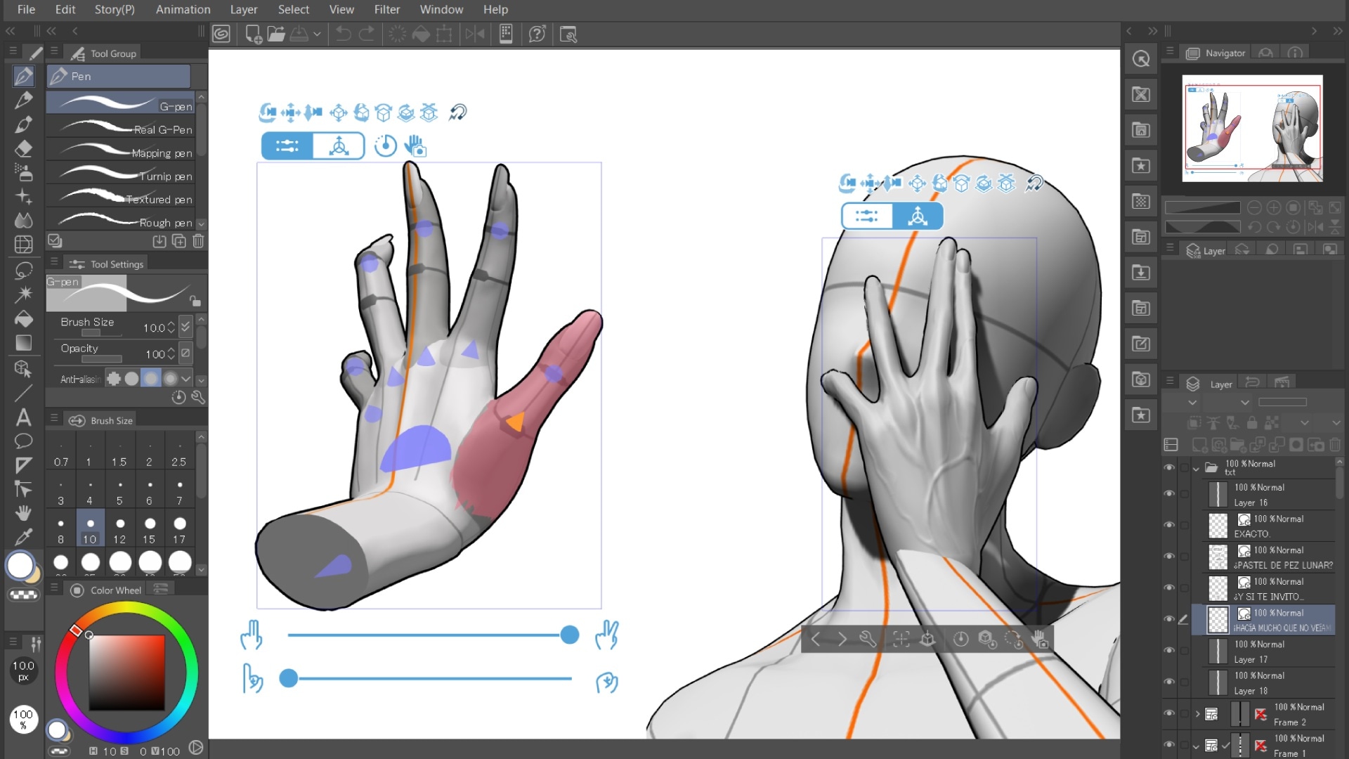Click the Redo arrow in the top toolbar
This screenshot has width=1349, height=759.
(x=367, y=34)
